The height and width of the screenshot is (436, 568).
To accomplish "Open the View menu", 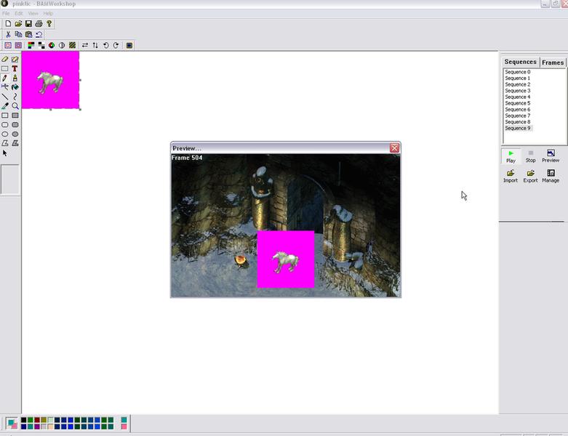I will (x=33, y=13).
